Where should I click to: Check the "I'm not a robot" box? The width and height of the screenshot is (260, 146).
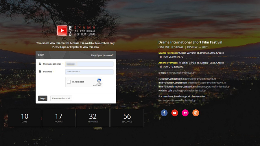[x=69, y=82]
